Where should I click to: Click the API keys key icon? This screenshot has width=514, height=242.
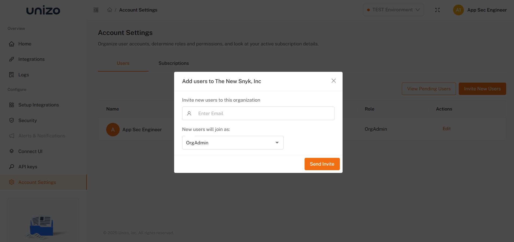click(12, 167)
